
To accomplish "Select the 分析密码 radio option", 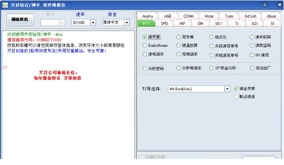I will point(153,69).
